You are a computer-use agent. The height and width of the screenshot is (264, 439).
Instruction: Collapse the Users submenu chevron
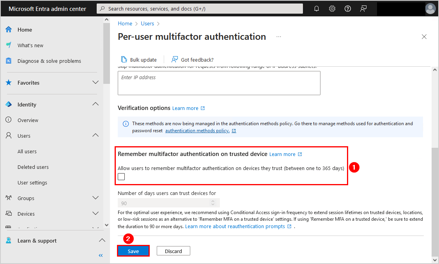[96, 135]
